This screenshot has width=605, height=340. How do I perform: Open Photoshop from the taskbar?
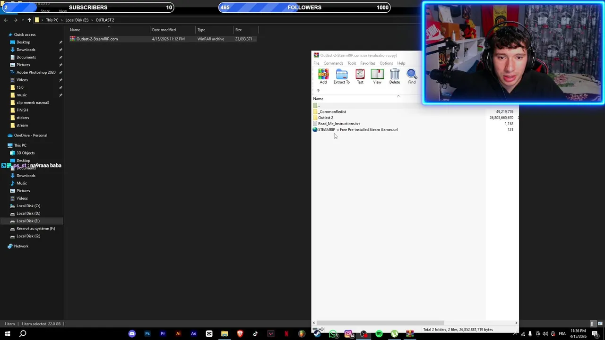[147, 334]
